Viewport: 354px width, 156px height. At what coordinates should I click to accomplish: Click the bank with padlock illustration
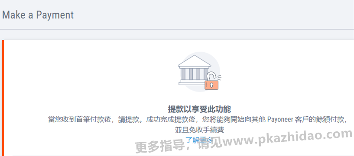click(199, 72)
